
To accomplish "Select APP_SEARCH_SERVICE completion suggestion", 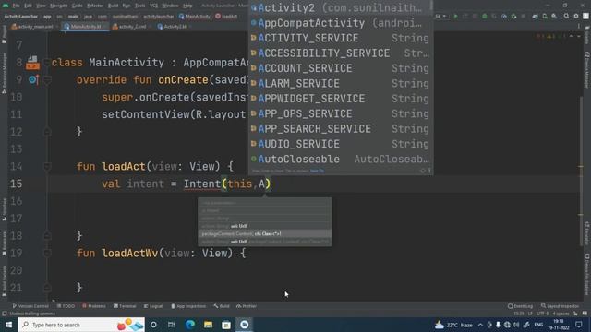I will click(340, 129).
